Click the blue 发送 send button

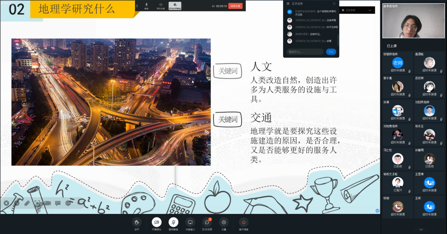click(x=331, y=52)
